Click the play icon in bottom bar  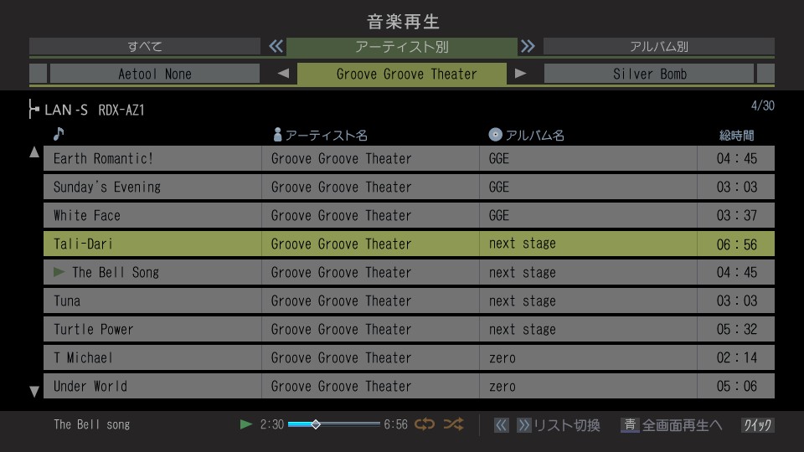[x=246, y=424]
